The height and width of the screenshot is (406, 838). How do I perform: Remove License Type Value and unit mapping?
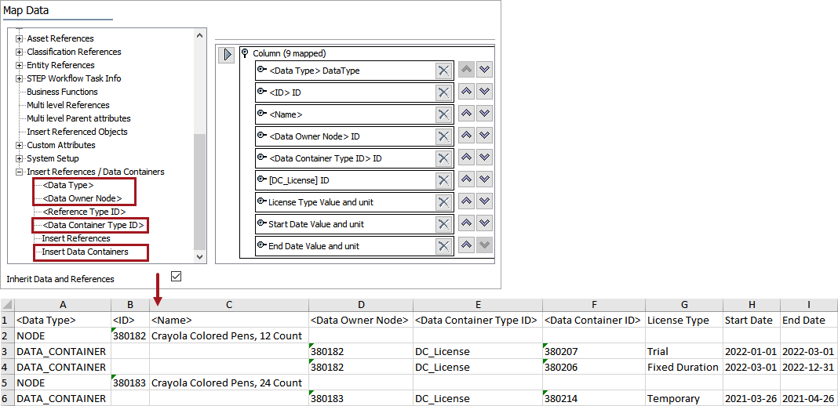(x=443, y=202)
